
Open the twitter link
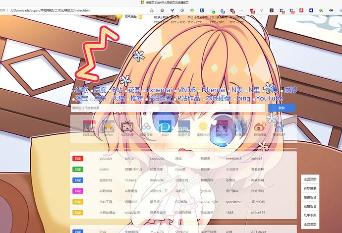click(130, 158)
